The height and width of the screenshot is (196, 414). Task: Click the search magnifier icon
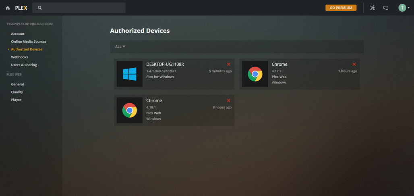[40, 8]
